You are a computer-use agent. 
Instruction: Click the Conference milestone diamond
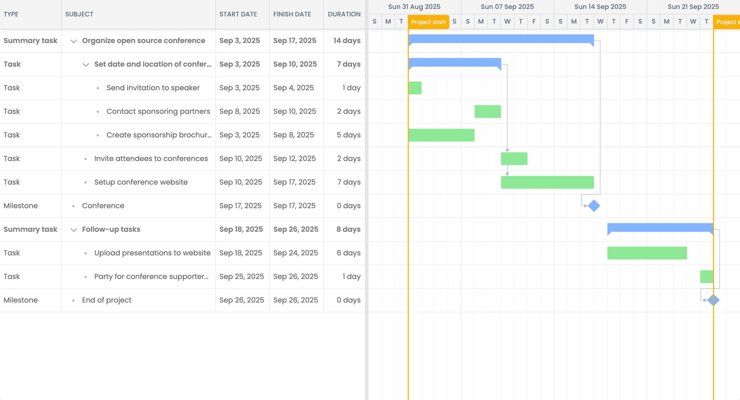pos(594,206)
